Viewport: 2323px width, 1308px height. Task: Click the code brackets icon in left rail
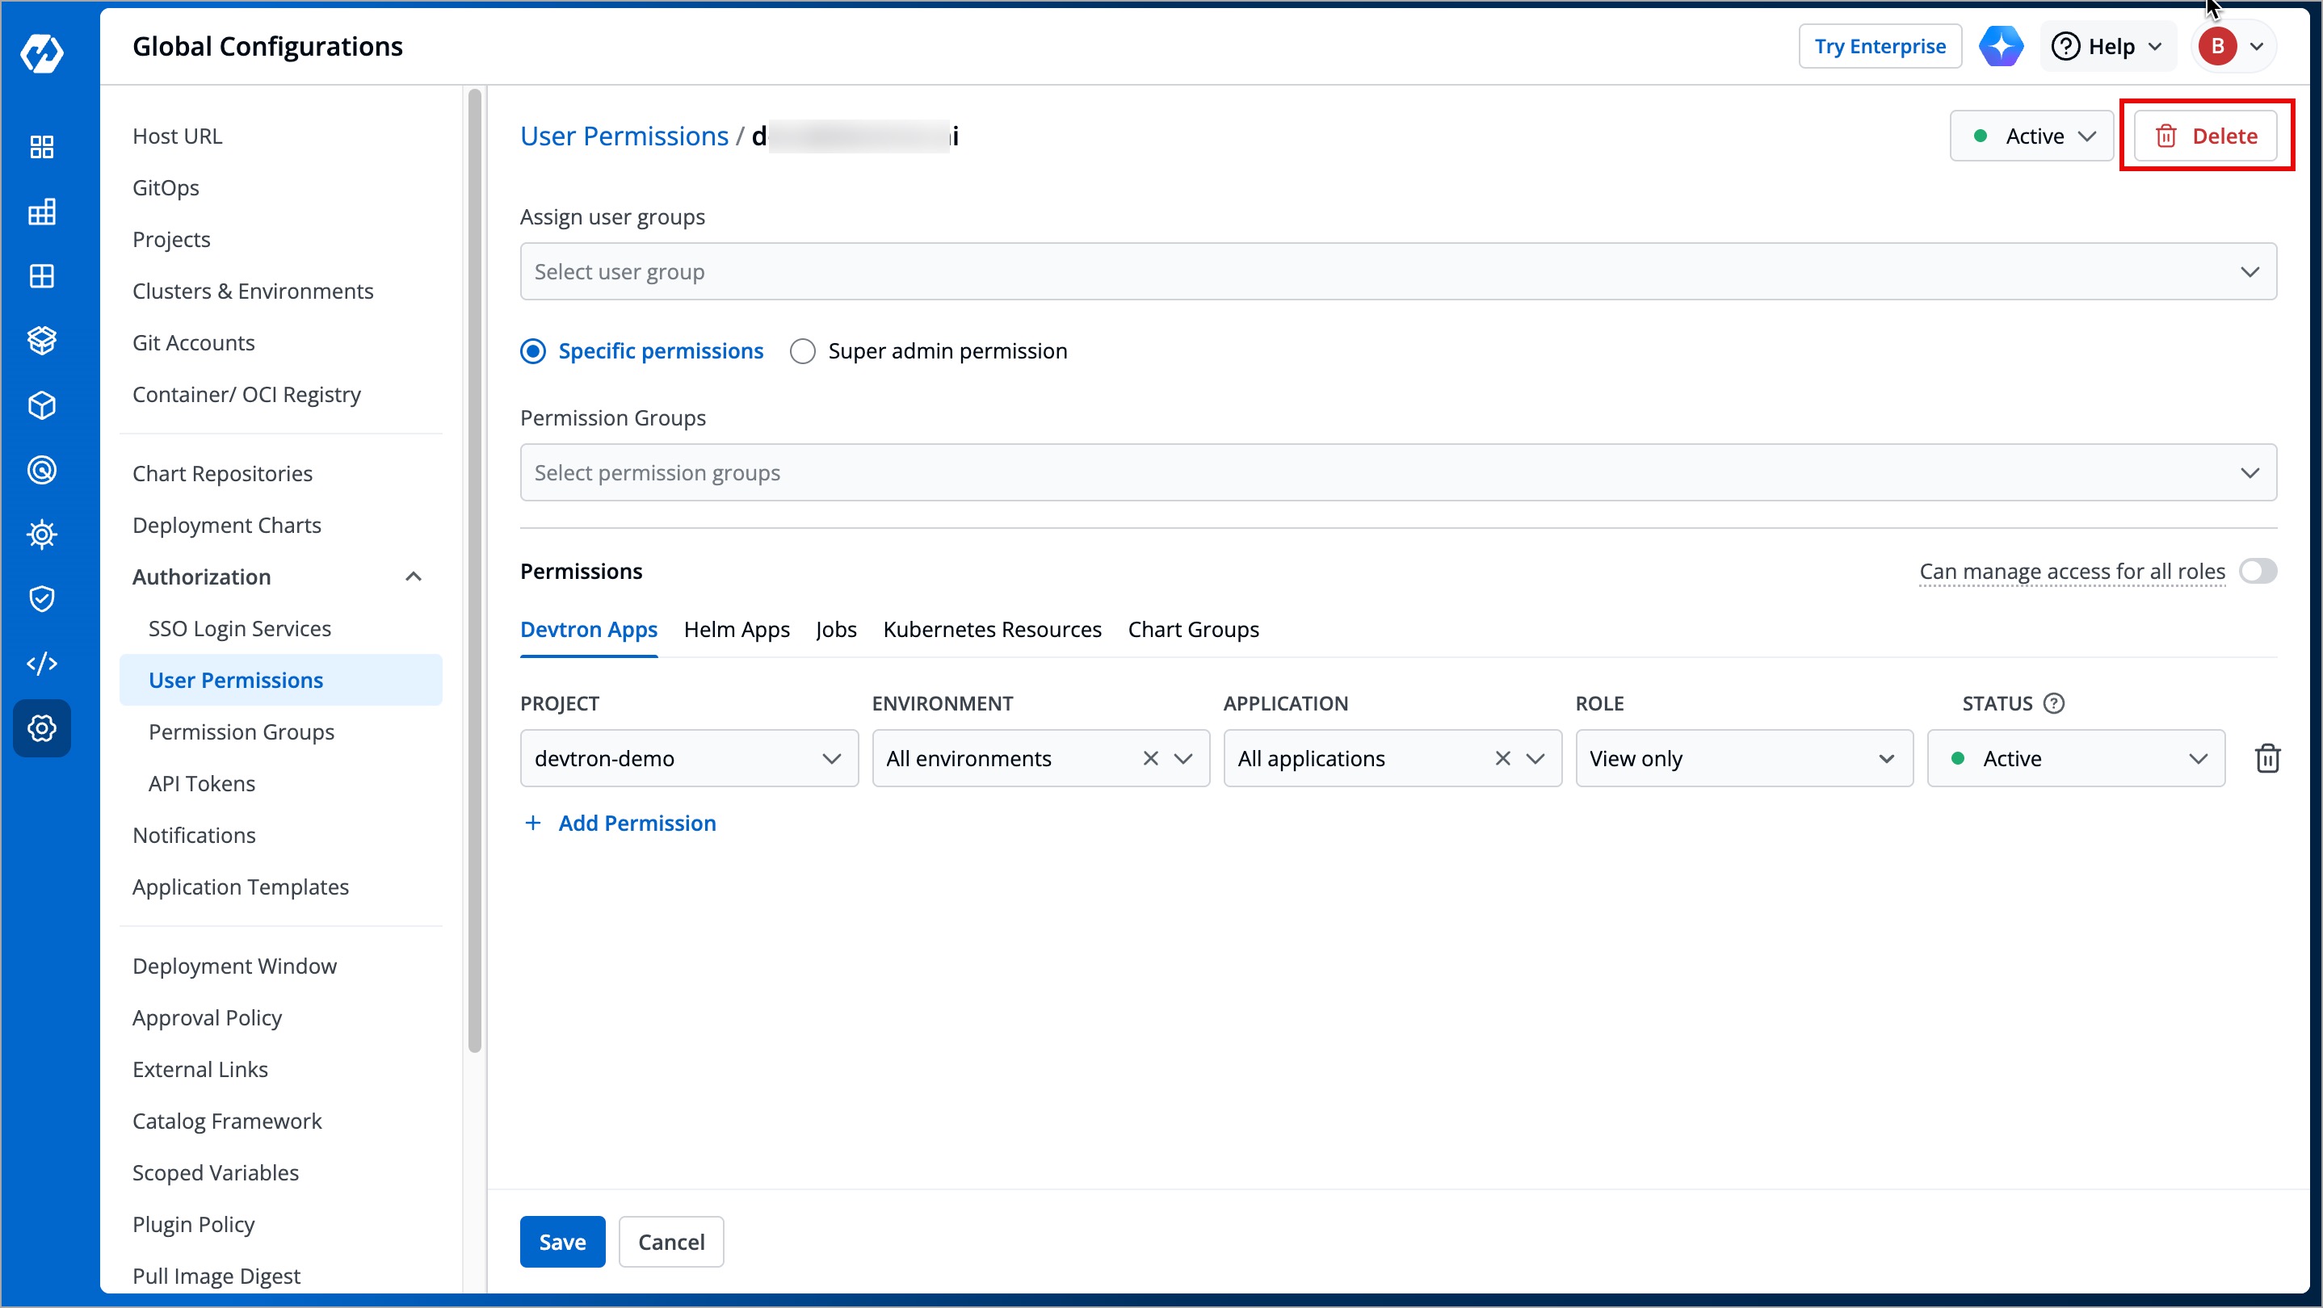41,664
